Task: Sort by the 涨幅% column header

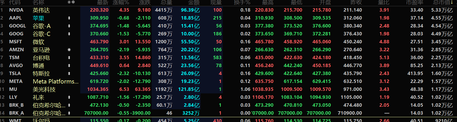Action: click(121, 3)
